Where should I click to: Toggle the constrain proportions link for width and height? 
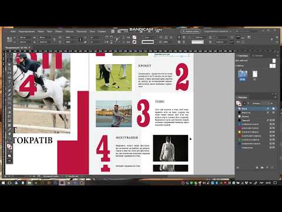[54, 39]
